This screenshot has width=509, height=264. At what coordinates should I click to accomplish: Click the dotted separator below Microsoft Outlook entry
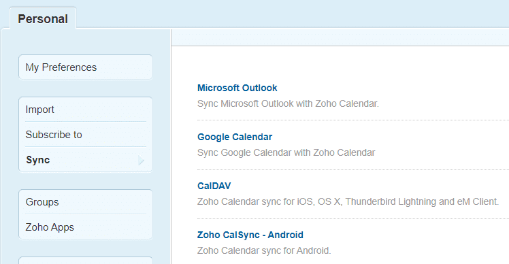coord(353,120)
